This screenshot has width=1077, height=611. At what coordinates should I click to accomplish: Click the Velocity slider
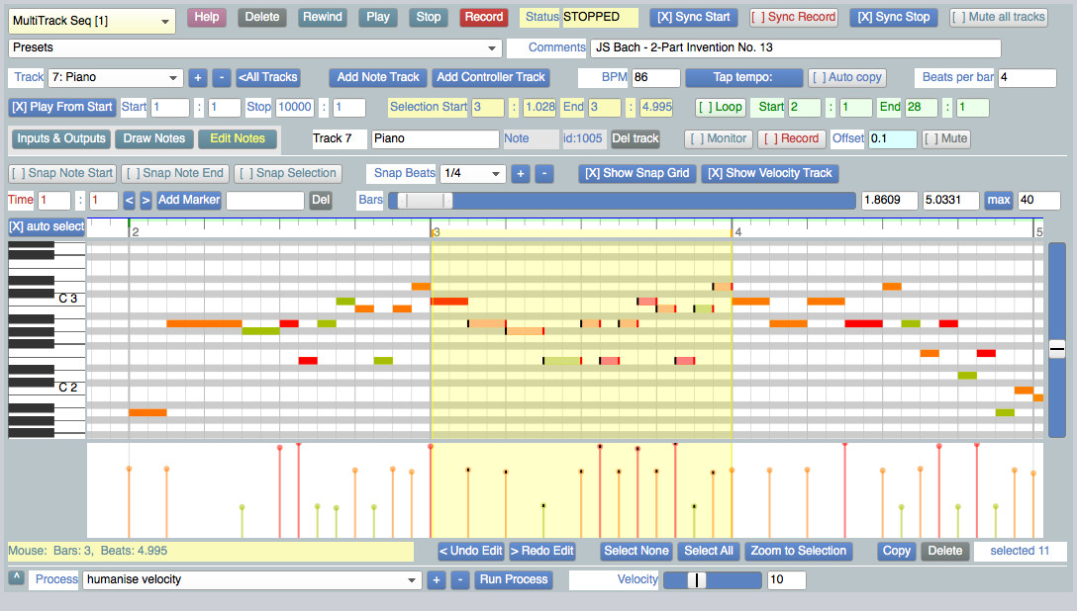[x=712, y=579]
